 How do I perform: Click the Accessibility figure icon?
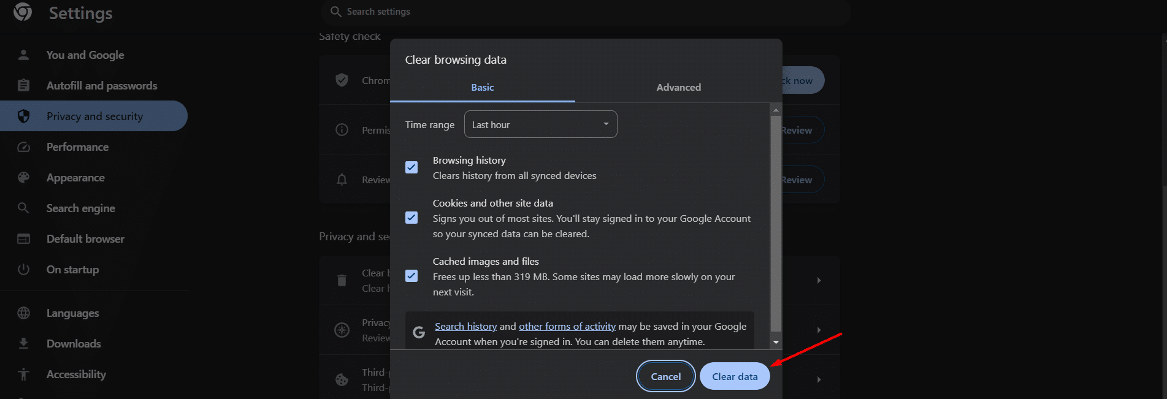23,374
